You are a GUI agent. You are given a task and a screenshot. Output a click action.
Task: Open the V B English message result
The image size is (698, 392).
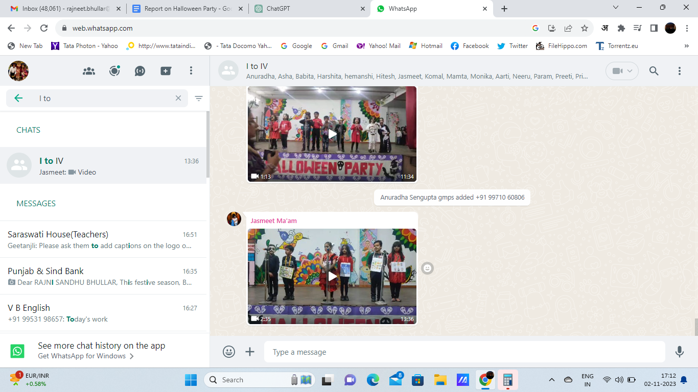[x=103, y=313]
